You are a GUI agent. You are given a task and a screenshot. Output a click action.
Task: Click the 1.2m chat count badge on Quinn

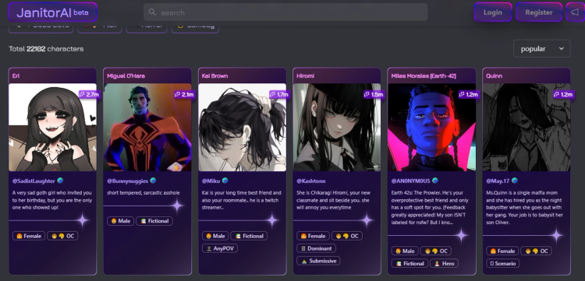563,94
